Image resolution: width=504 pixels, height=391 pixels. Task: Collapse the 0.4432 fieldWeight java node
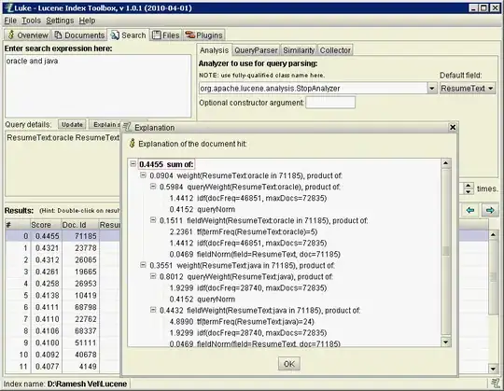(x=153, y=311)
